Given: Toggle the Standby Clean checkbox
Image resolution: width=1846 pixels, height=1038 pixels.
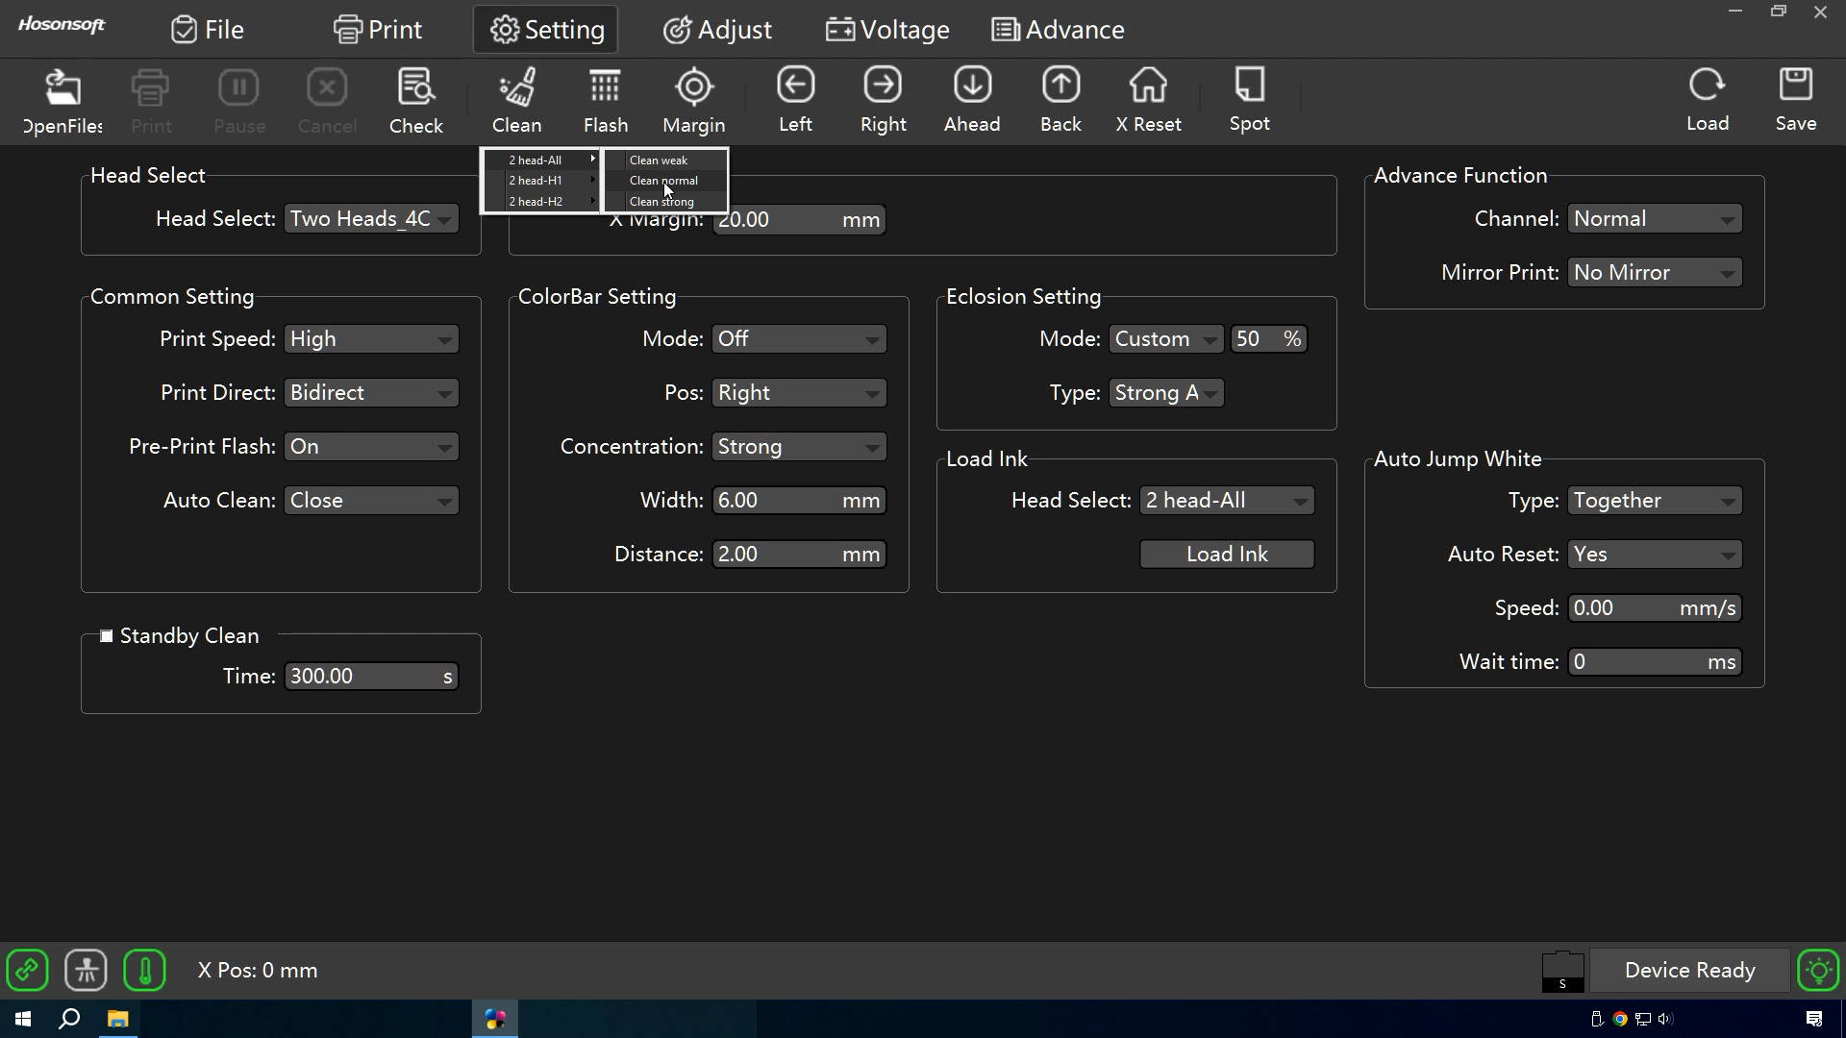Looking at the screenshot, I should (107, 635).
